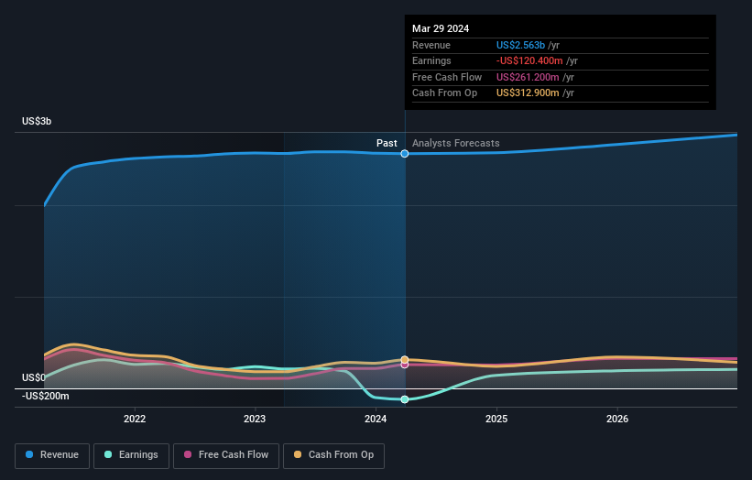Click the -US$200m y-axis label

tap(46, 396)
